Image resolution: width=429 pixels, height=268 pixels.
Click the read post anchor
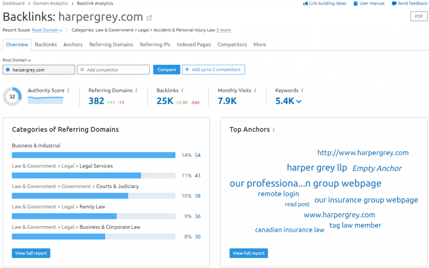pyautogui.click(x=297, y=204)
